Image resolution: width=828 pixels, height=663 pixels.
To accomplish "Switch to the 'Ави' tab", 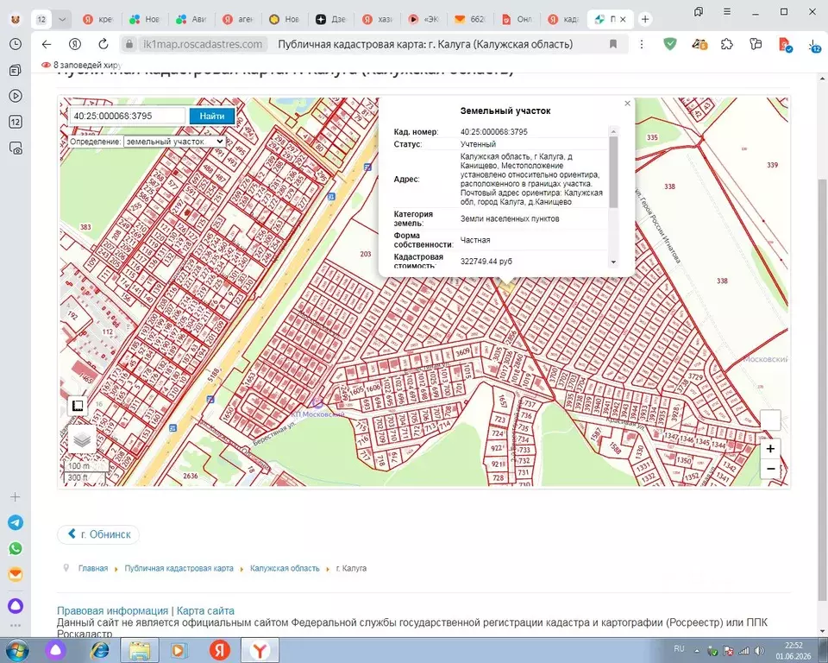I will point(191,20).
